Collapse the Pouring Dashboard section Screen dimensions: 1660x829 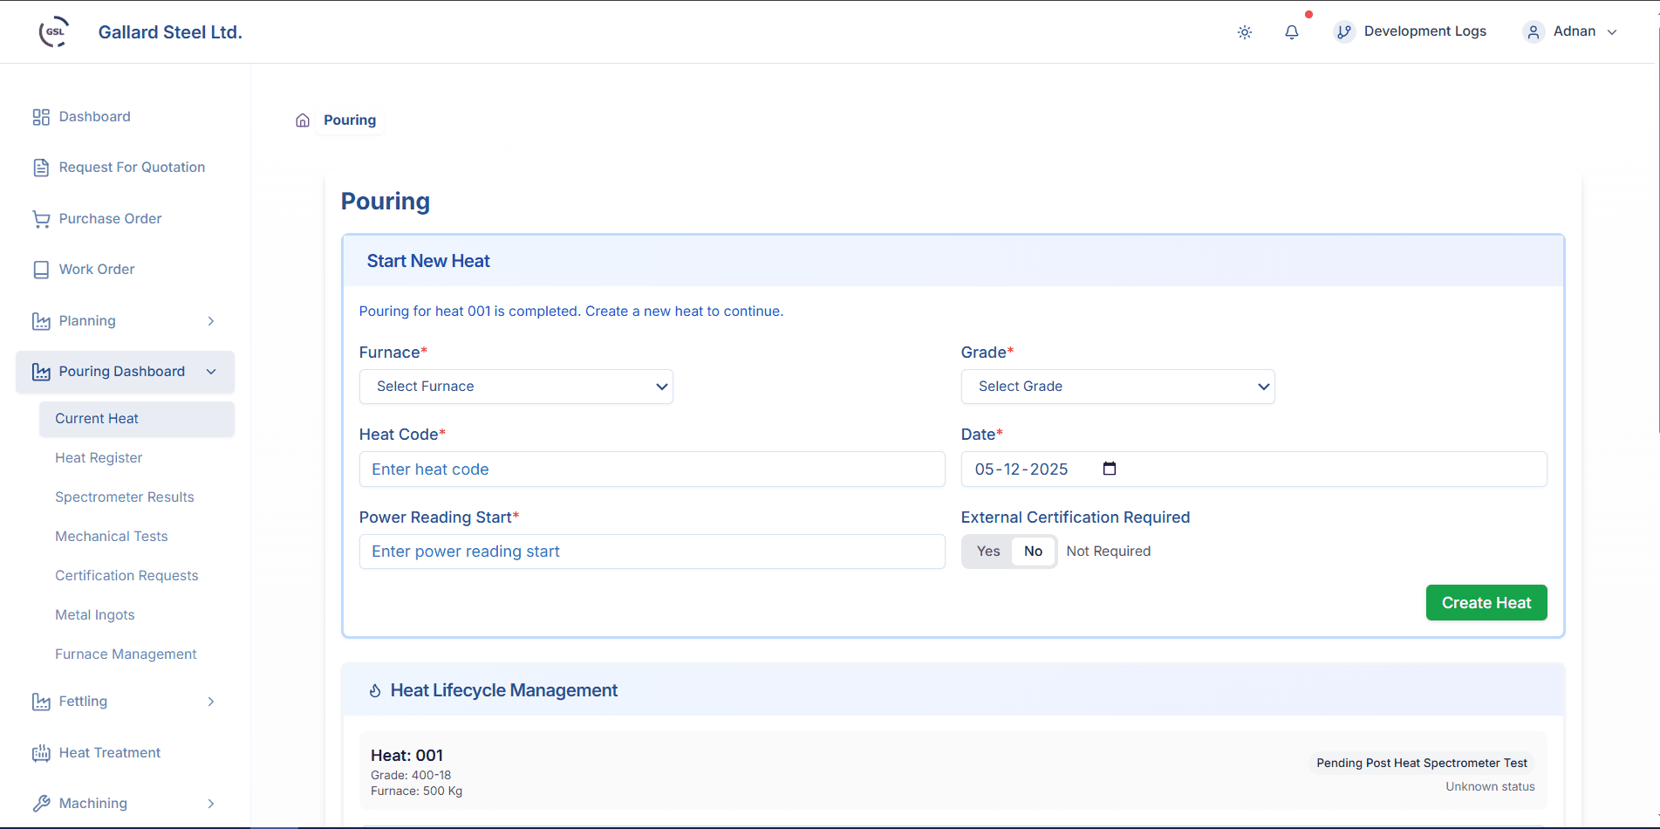tap(210, 371)
